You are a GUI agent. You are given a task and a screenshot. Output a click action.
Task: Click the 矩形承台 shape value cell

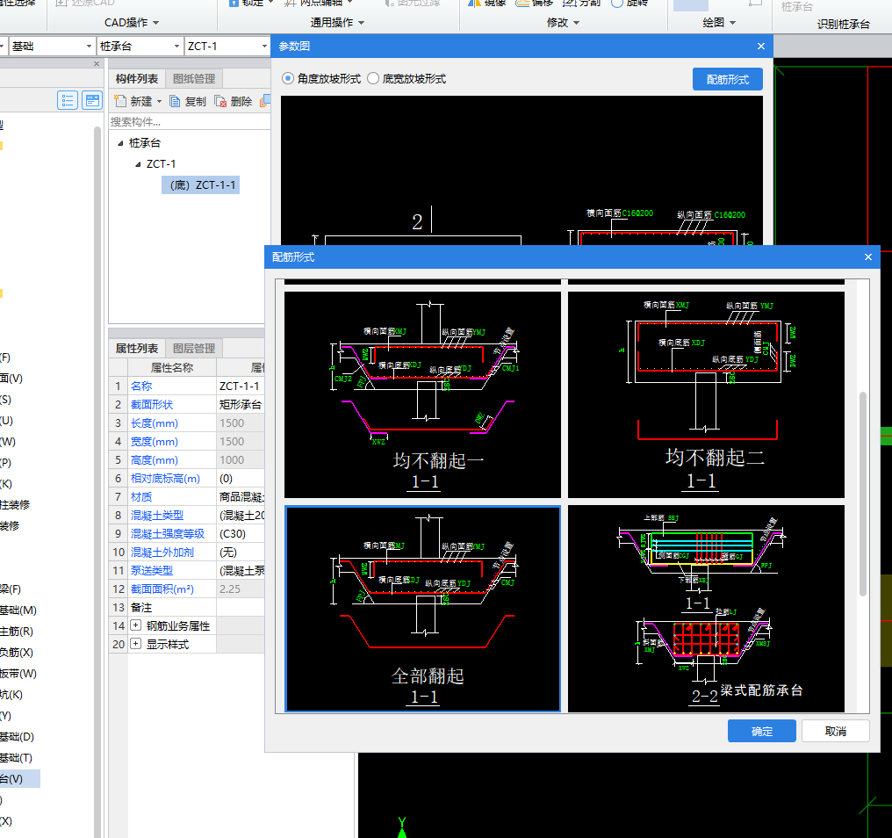[x=240, y=405]
